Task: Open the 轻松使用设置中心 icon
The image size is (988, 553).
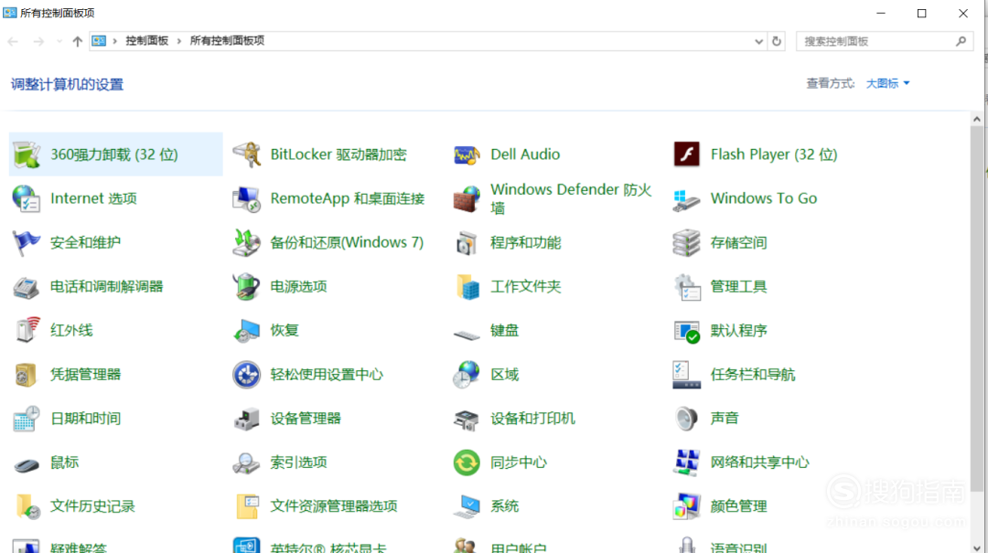Action: point(246,375)
